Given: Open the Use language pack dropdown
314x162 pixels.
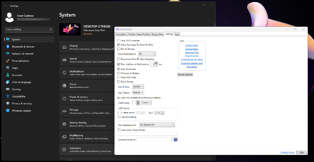Looking at the screenshot, I should click(x=157, y=124).
